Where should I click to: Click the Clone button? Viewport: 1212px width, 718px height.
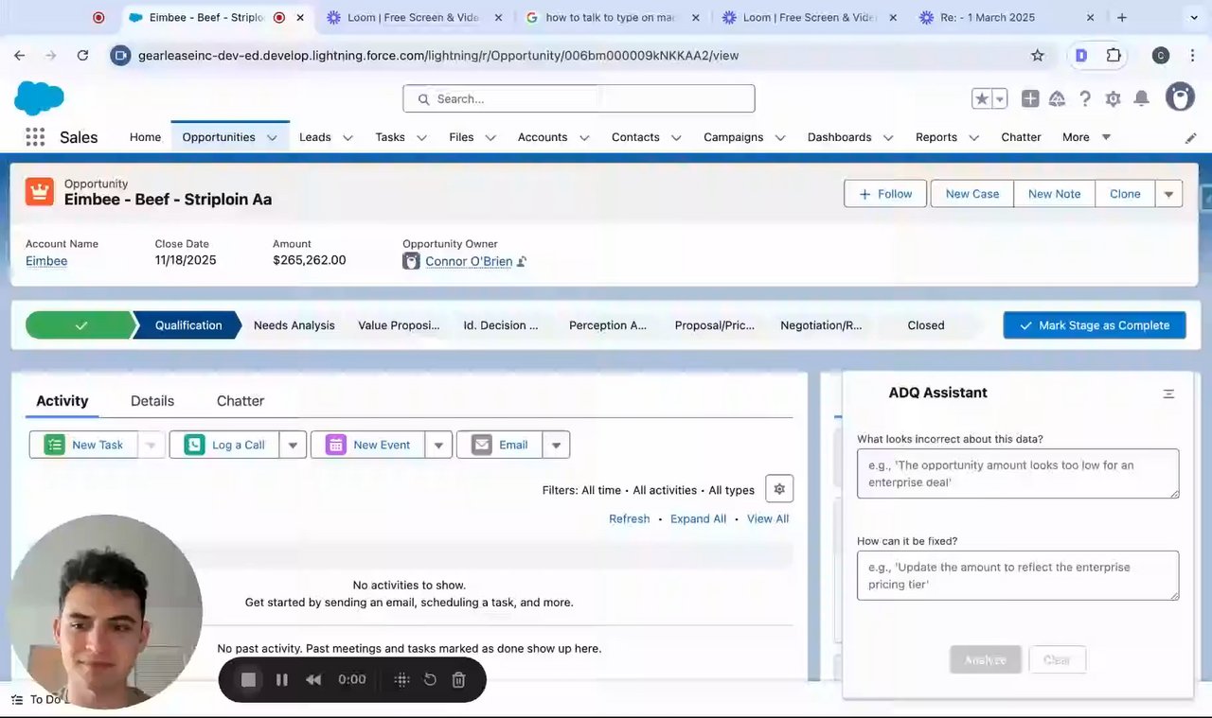point(1125,194)
